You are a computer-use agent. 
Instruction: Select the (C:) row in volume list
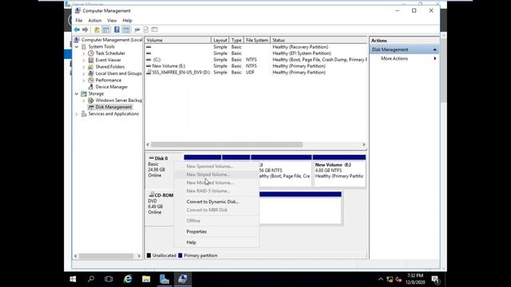[256, 60]
